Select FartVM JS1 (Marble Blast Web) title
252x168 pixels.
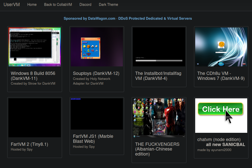(93, 139)
